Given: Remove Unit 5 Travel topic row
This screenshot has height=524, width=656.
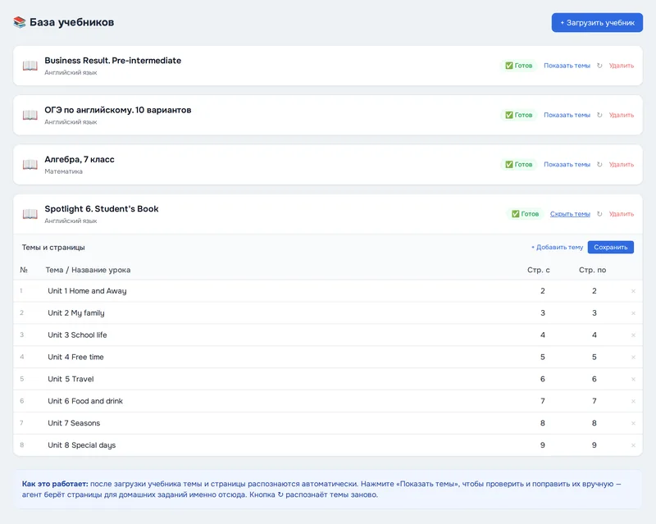Looking at the screenshot, I should tap(633, 379).
